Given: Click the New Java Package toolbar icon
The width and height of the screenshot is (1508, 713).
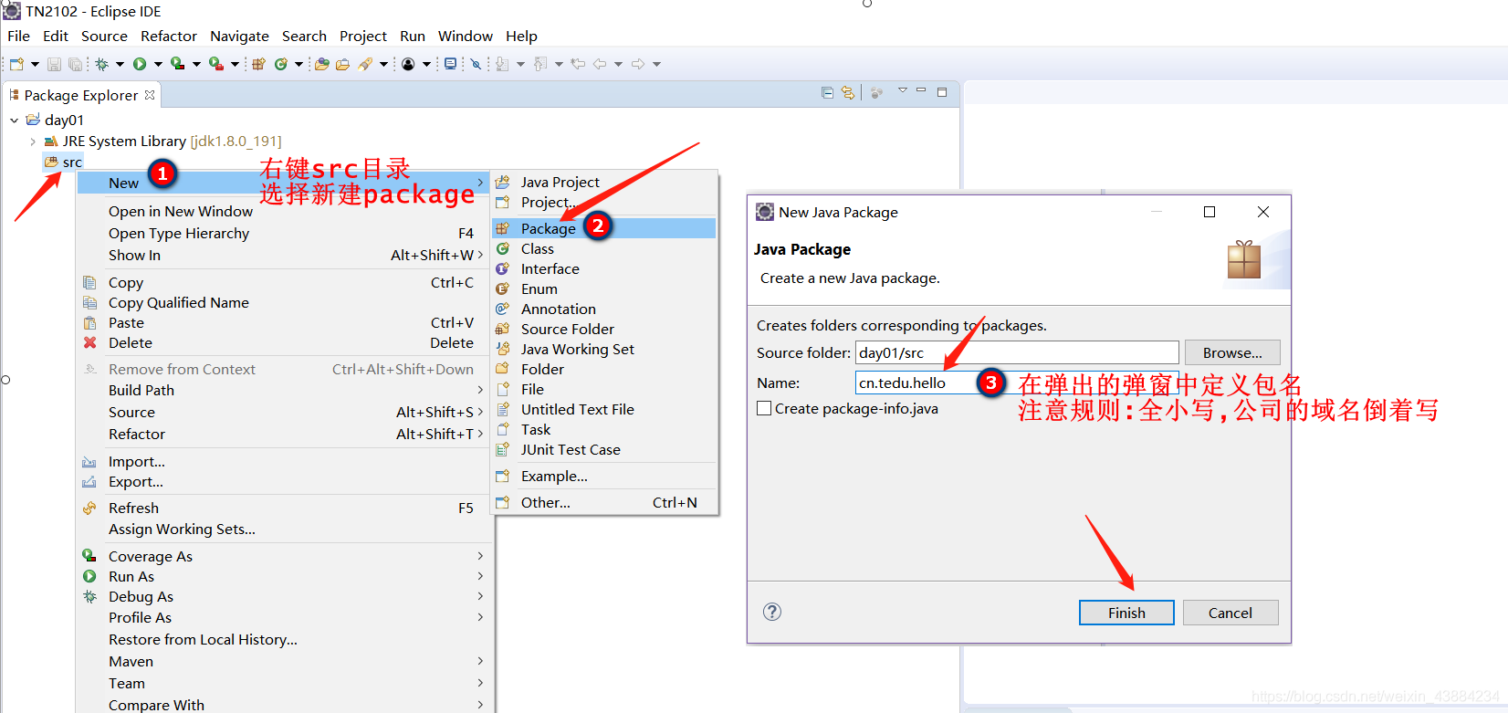Looking at the screenshot, I should coord(259,64).
